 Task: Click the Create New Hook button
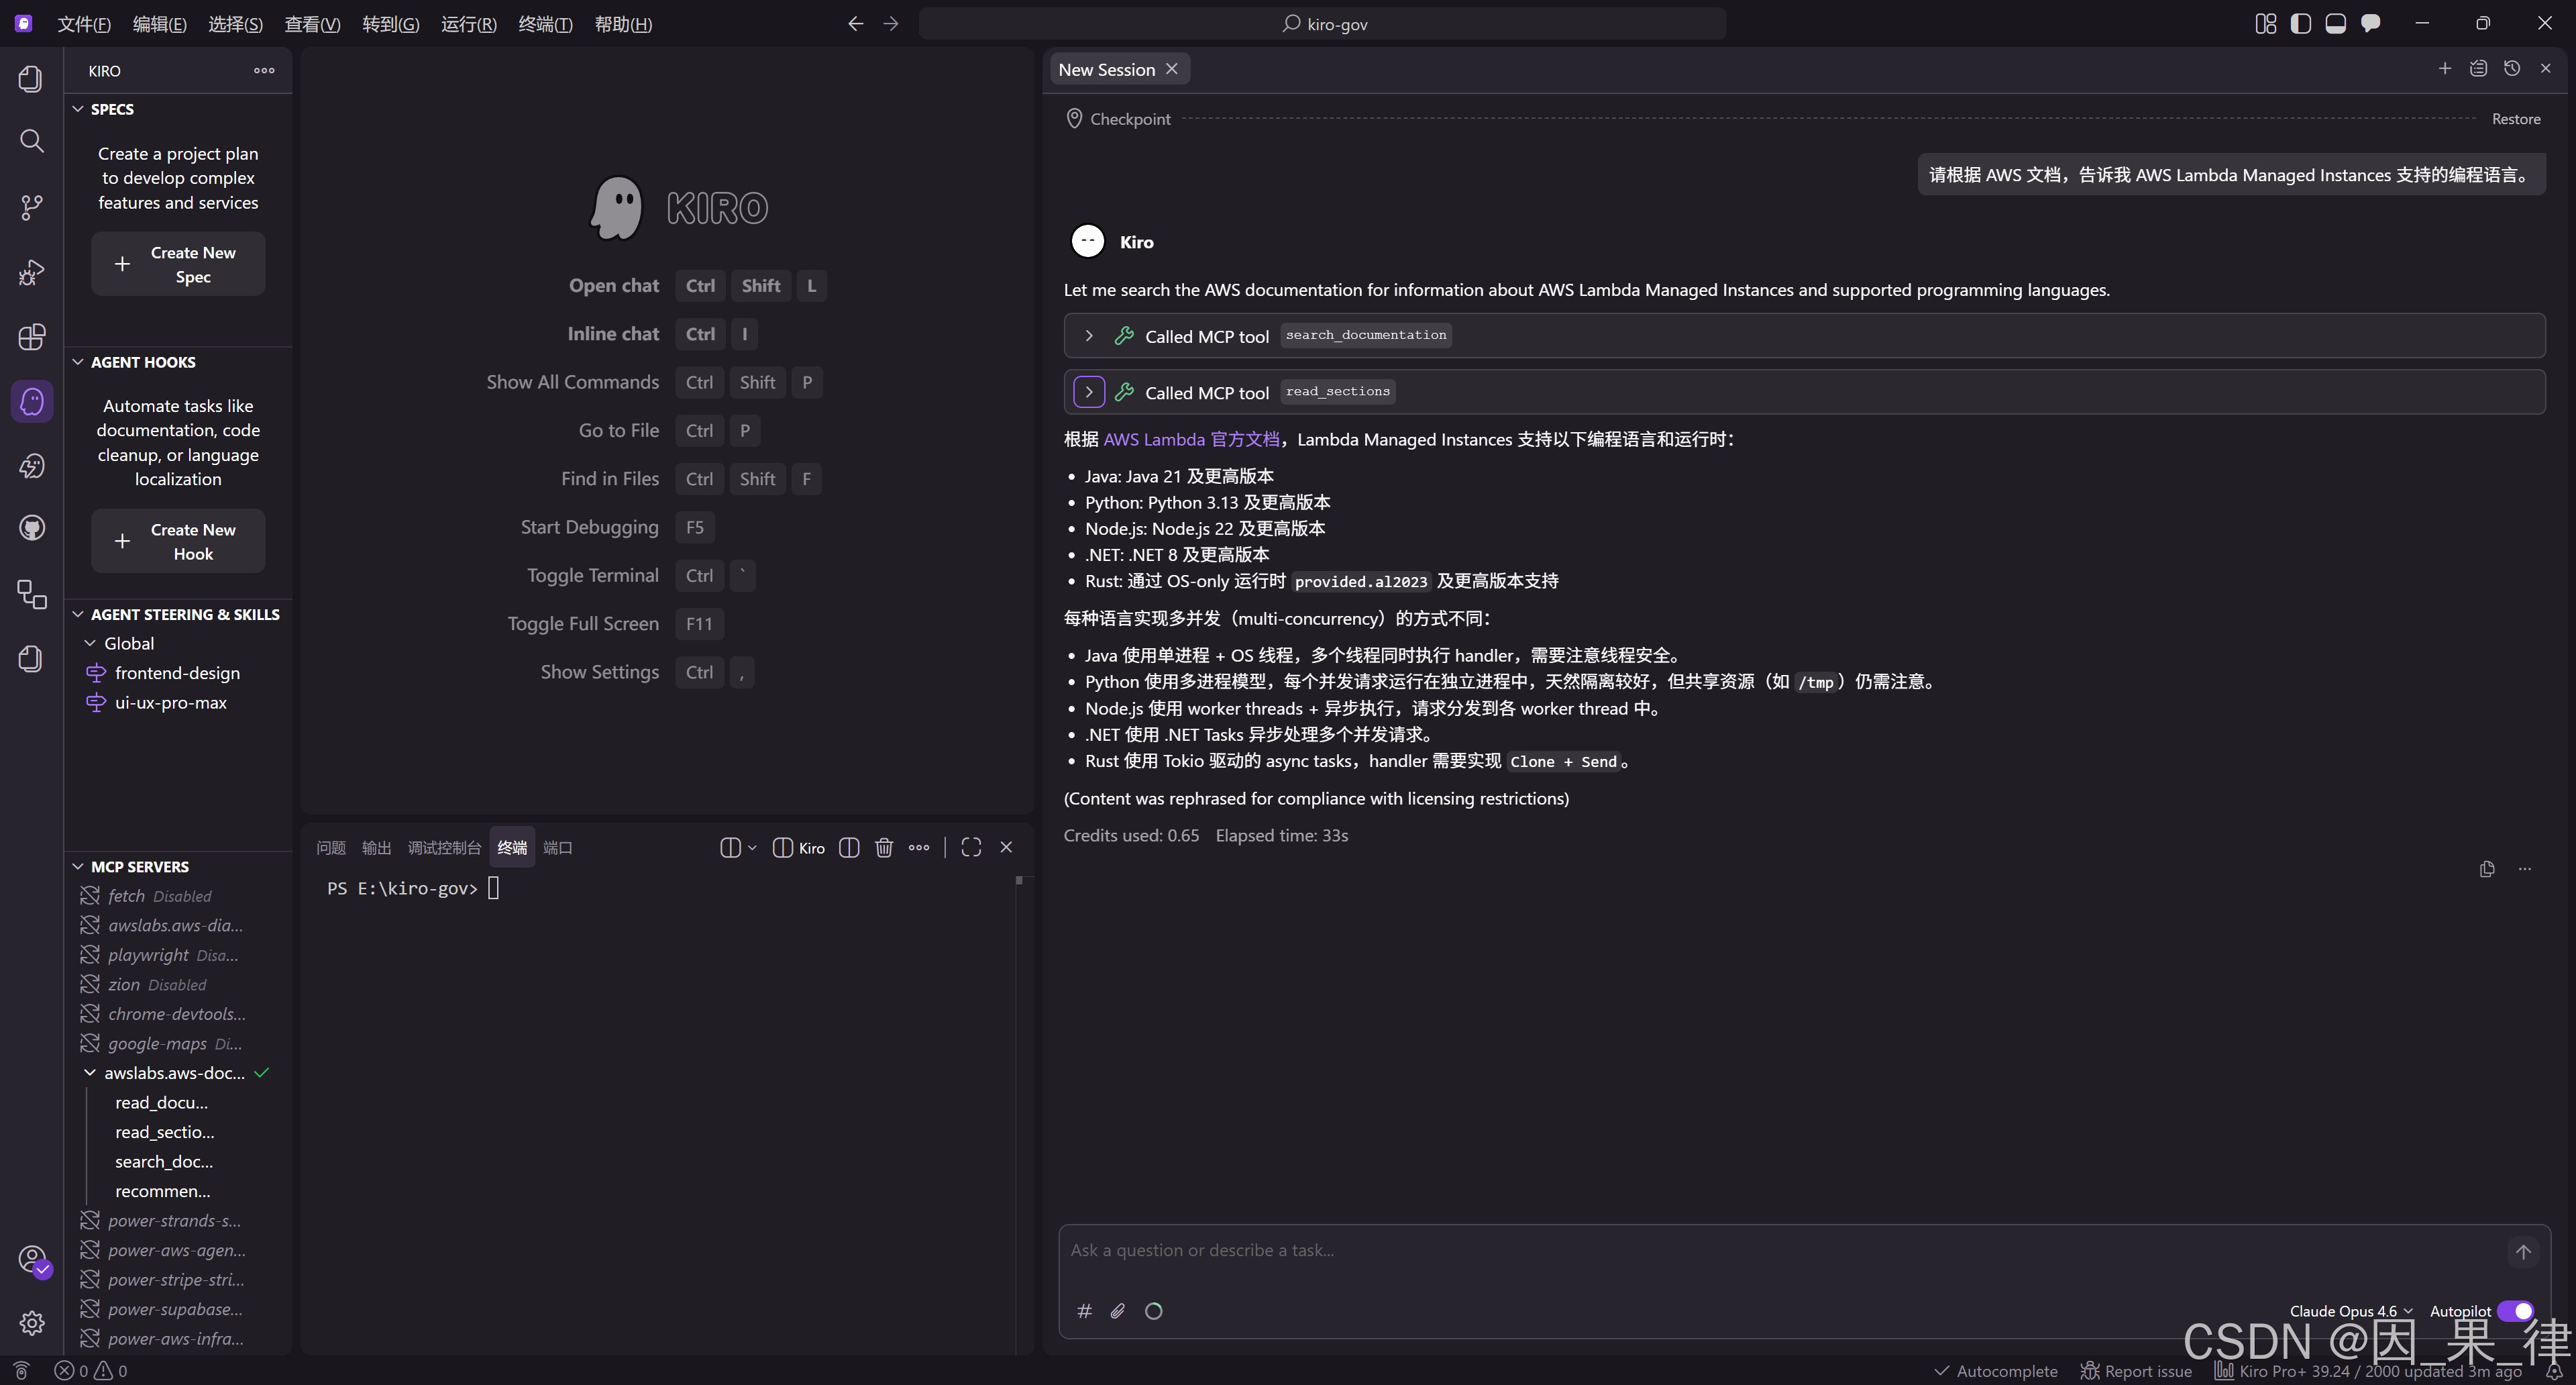coord(178,541)
